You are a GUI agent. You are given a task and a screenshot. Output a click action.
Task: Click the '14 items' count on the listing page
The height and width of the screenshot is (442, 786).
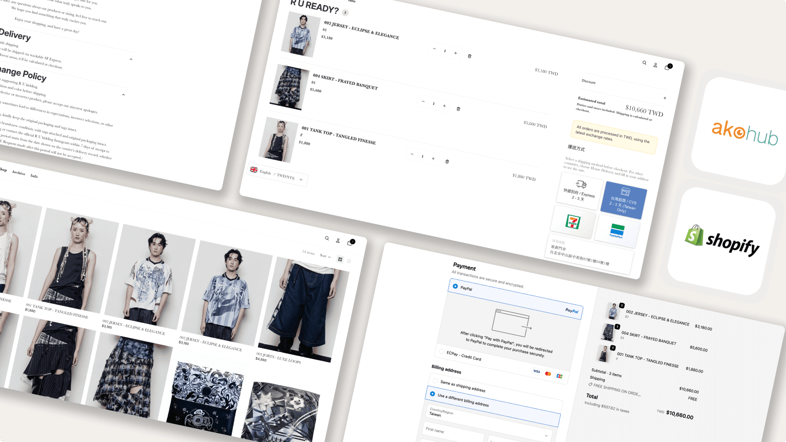[x=308, y=252]
